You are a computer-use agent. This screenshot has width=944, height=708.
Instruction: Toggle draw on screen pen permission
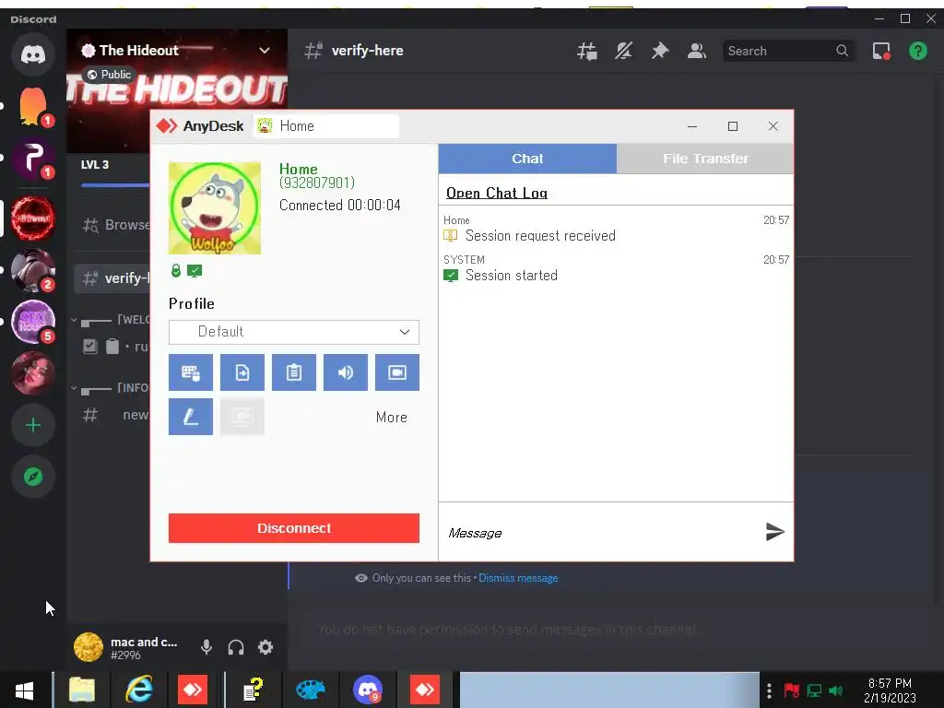tap(190, 417)
